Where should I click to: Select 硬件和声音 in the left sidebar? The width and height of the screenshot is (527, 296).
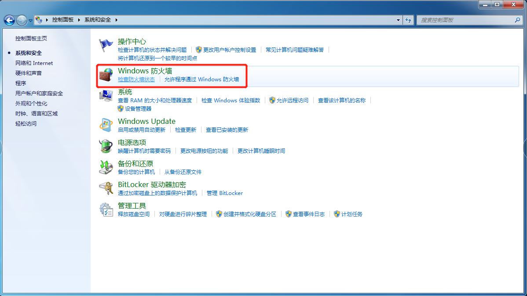29,73
